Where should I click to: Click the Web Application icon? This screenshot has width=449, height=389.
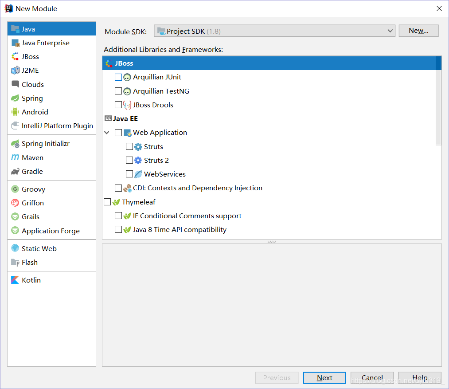[x=127, y=133]
